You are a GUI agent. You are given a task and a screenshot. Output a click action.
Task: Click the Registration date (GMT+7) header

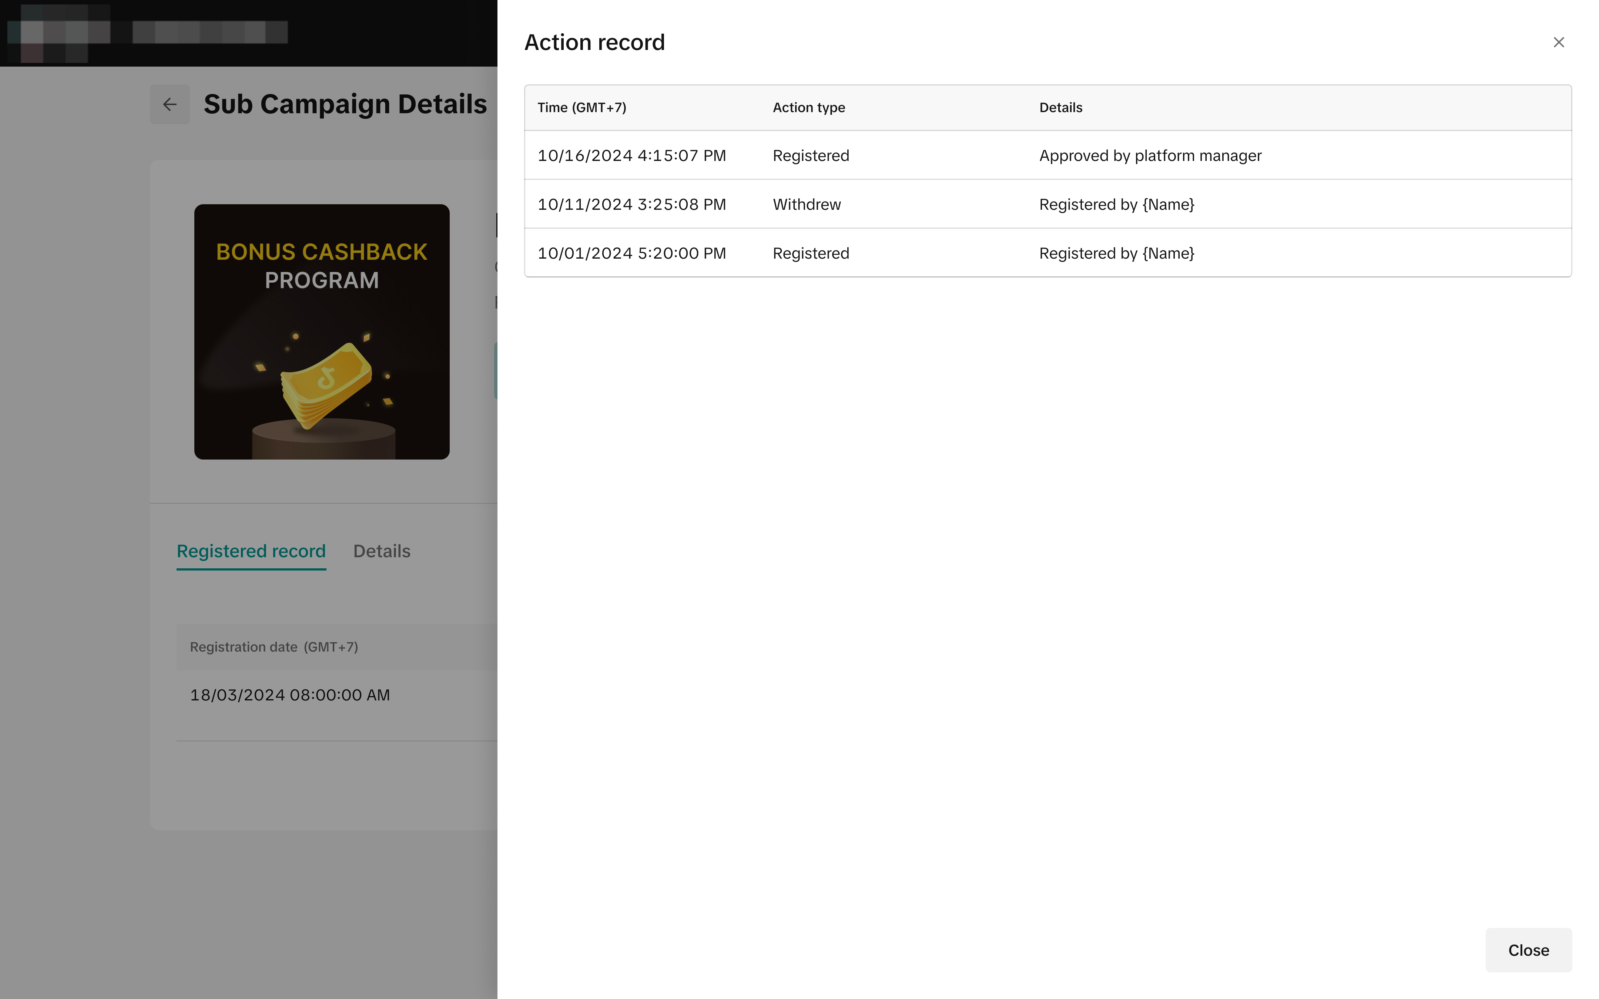point(274,647)
